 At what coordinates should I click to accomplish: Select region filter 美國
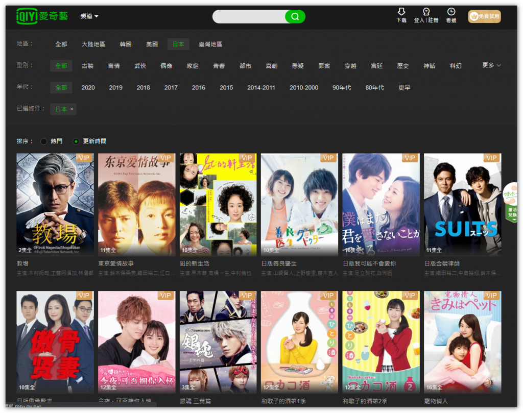coord(152,44)
